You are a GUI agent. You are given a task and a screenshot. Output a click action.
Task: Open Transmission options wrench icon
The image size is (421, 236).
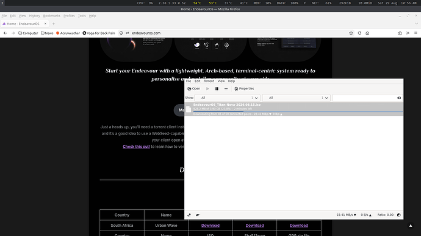tap(189, 215)
